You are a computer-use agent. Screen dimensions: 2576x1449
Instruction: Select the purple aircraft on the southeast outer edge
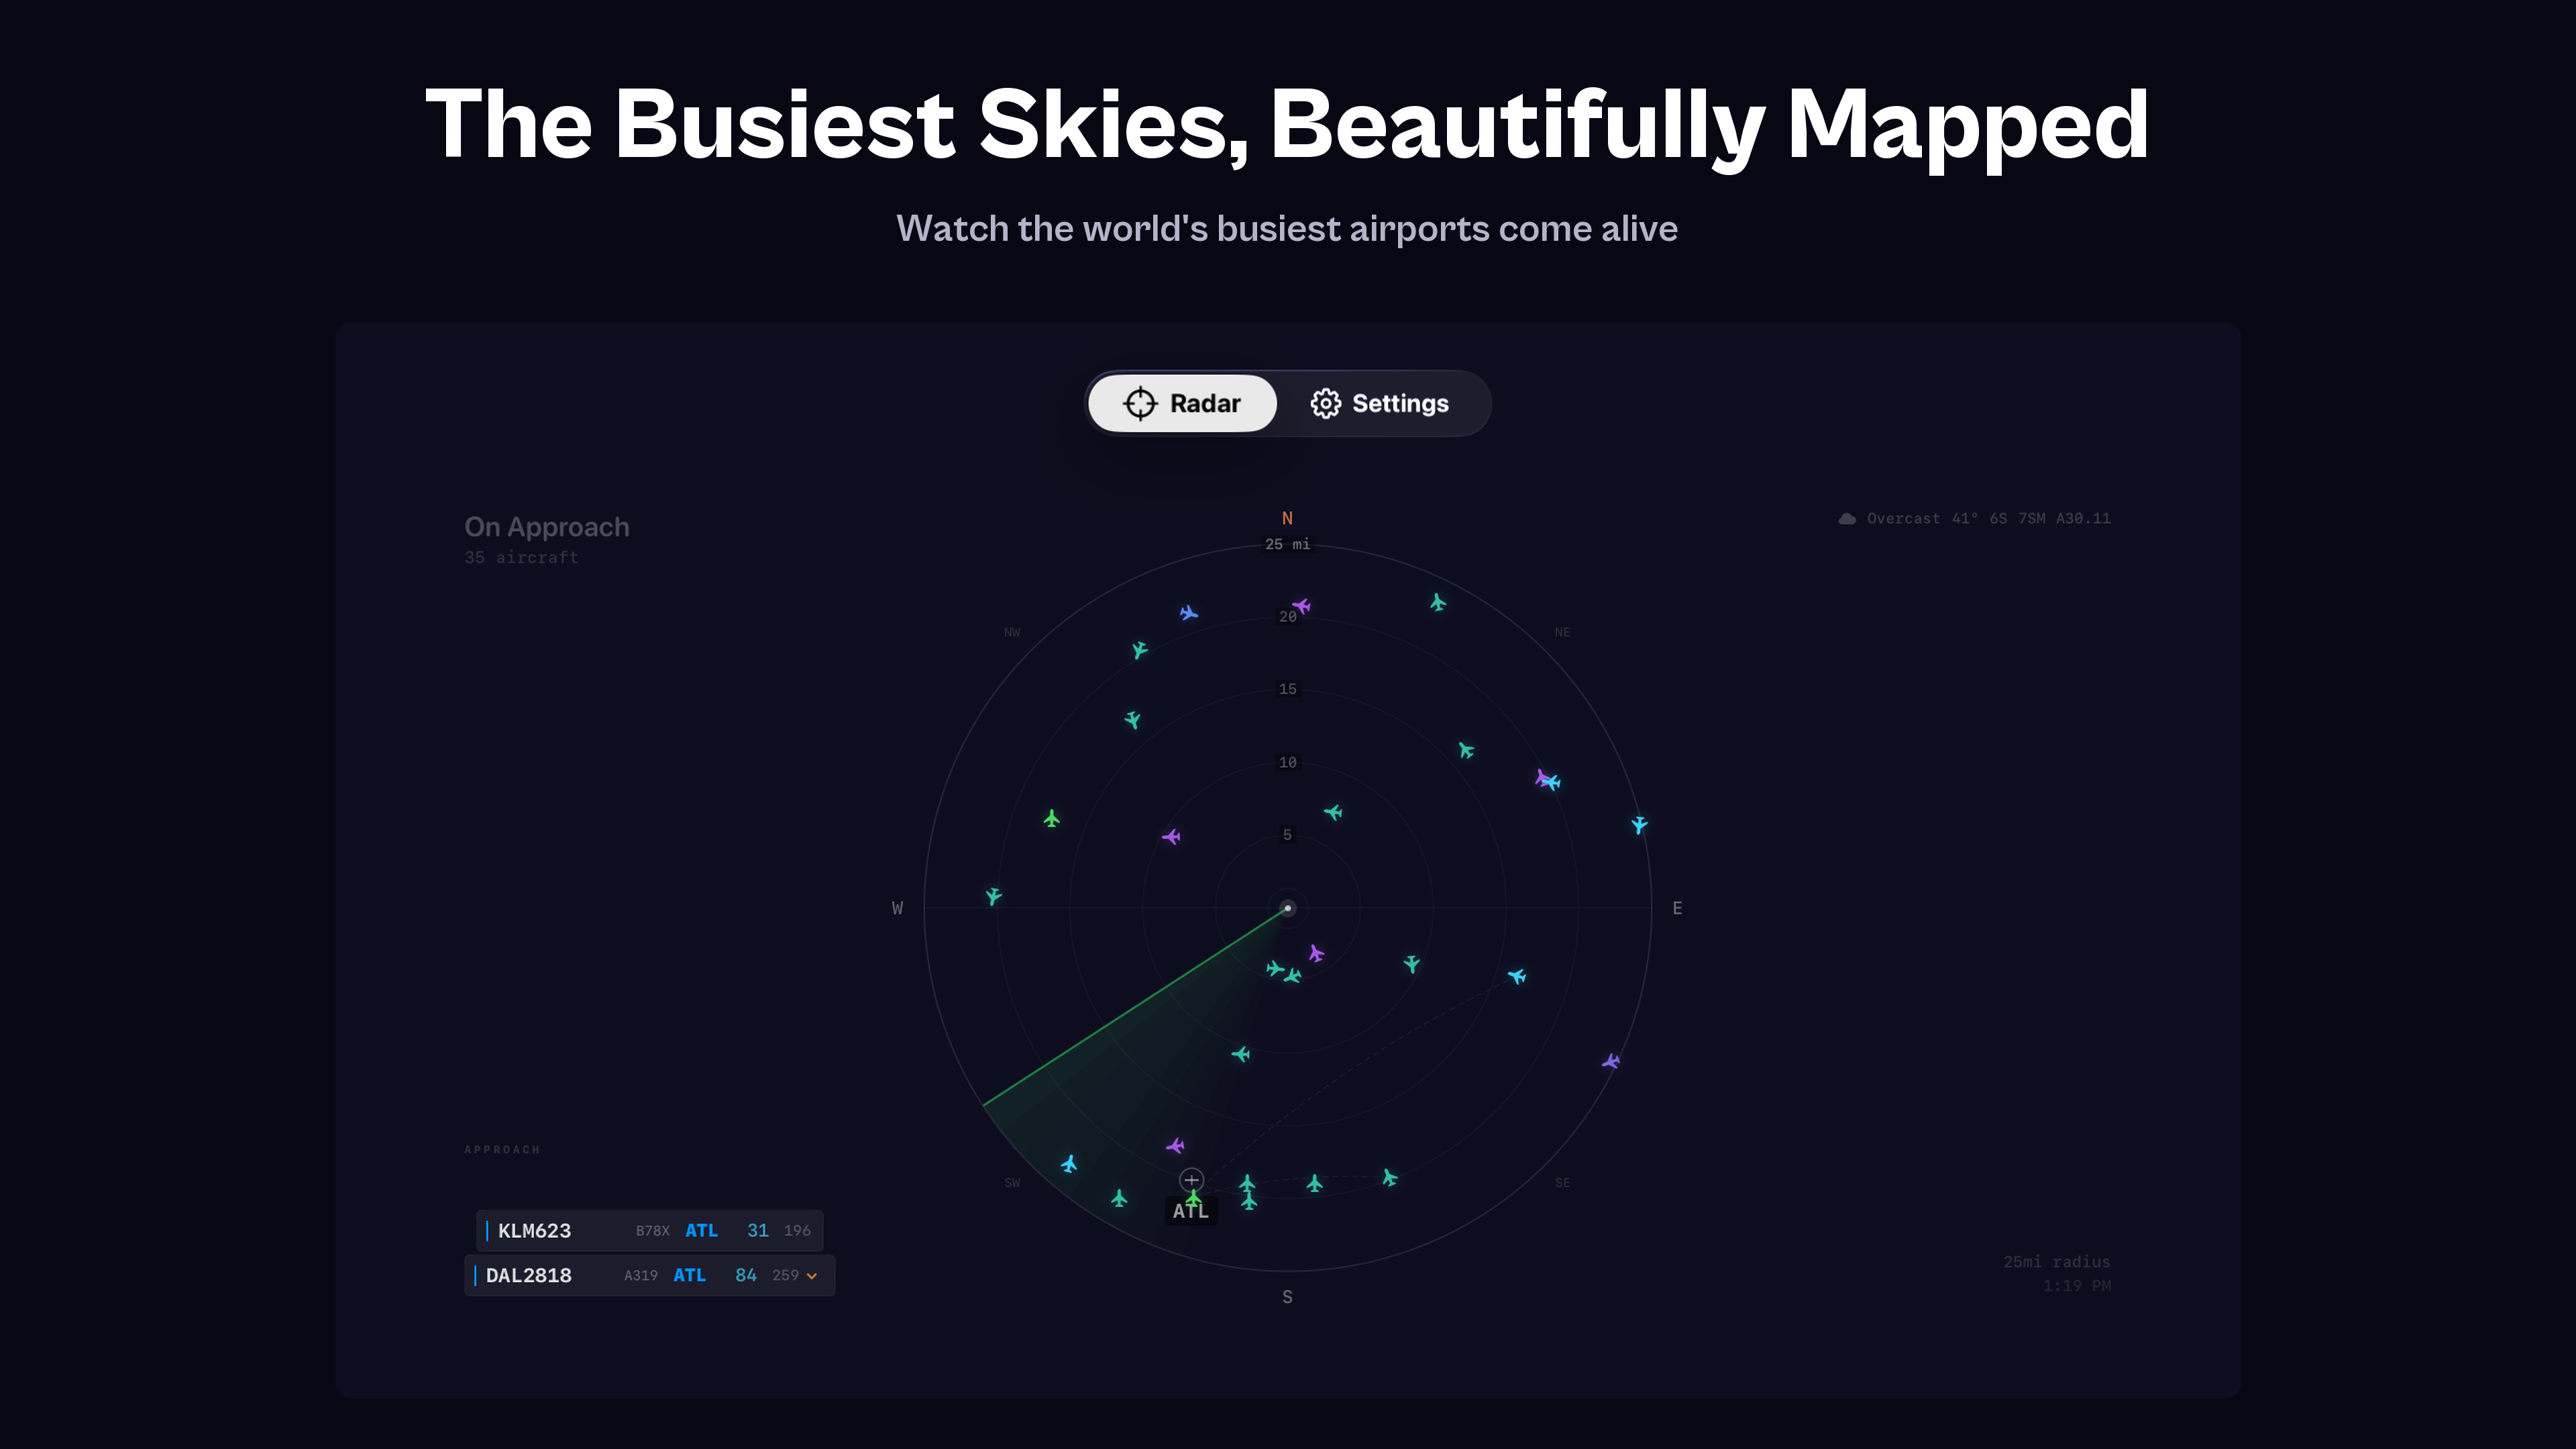[1611, 1061]
